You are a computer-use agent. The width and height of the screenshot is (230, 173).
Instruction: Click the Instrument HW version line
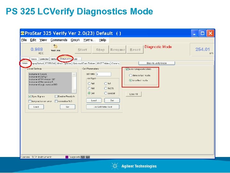pyautogui.click(x=41, y=82)
